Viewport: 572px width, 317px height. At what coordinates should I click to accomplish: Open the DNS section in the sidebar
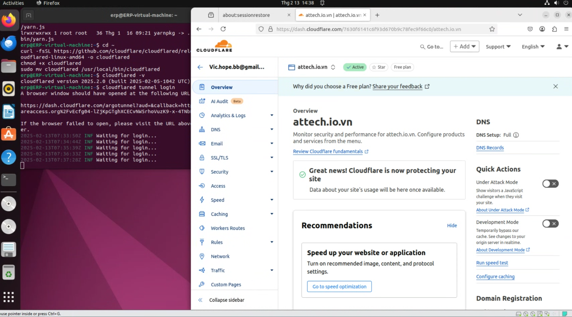coord(216,130)
